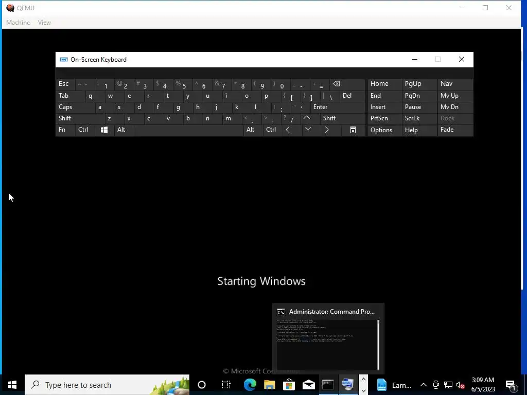Click the Mv Dn key
This screenshot has width=527, height=395.
(455, 107)
